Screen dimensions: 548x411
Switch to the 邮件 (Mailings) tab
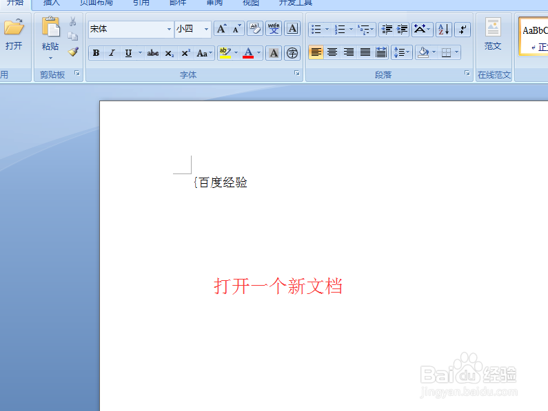(178, 3)
